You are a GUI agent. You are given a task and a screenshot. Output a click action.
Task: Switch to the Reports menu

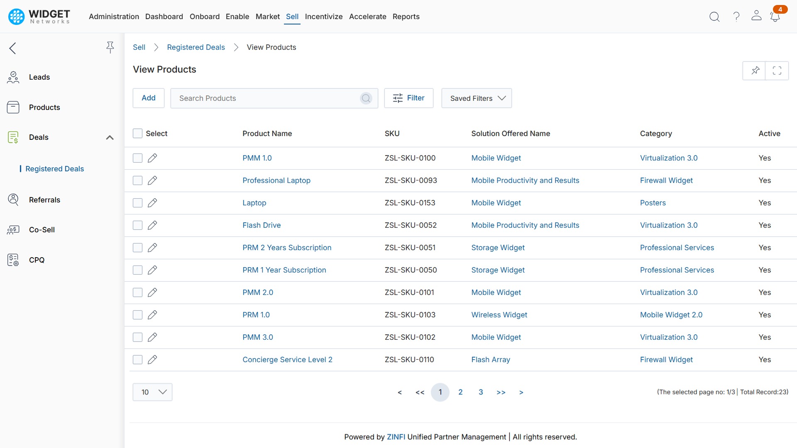406,17
